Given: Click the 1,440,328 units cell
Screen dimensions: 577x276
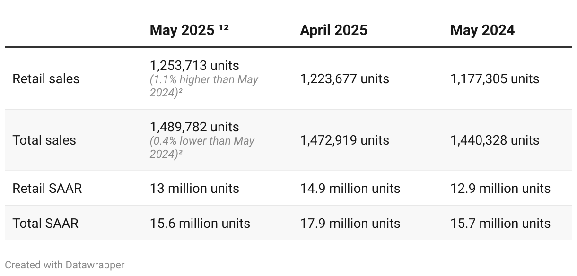Looking at the screenshot, I should click(x=495, y=140).
